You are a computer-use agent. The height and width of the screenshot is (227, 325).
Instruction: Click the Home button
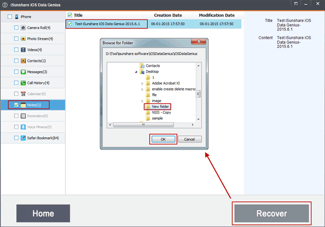[43, 214]
